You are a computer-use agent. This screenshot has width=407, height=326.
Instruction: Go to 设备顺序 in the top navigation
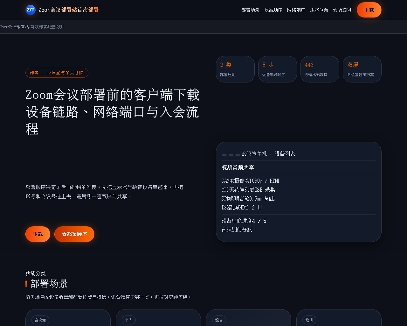tap(273, 10)
